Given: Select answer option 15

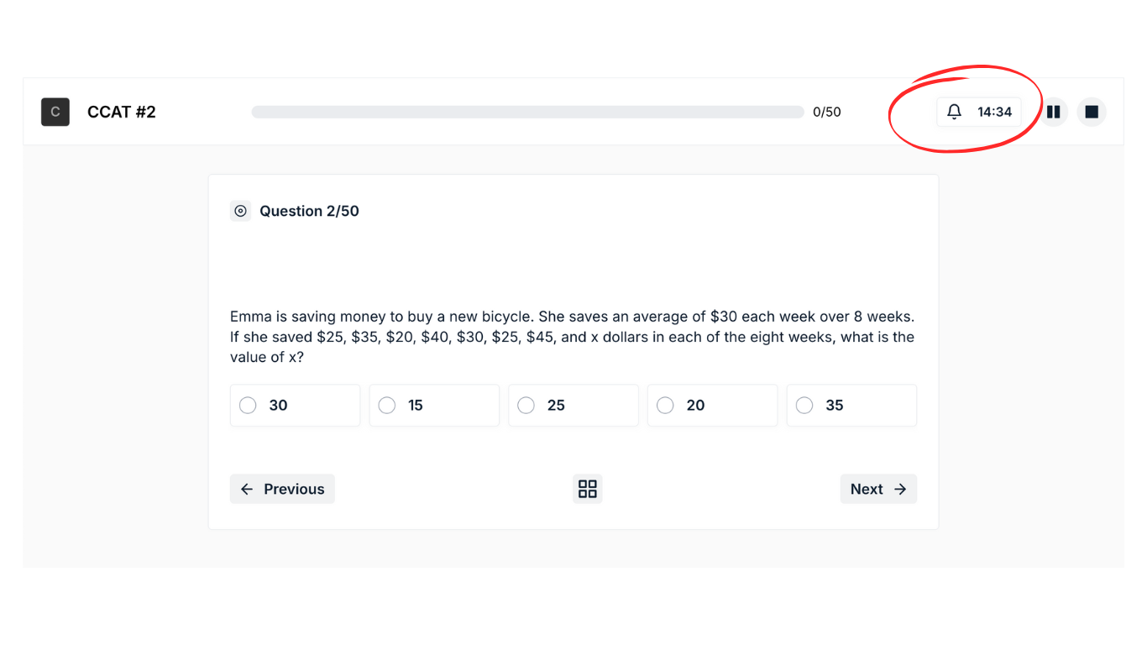Looking at the screenshot, I should (387, 406).
